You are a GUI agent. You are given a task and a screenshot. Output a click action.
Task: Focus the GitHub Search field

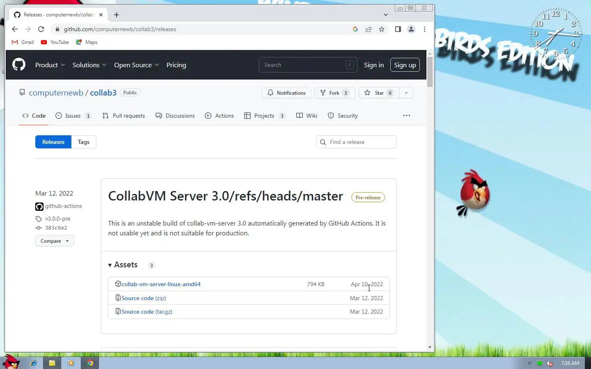pos(308,65)
